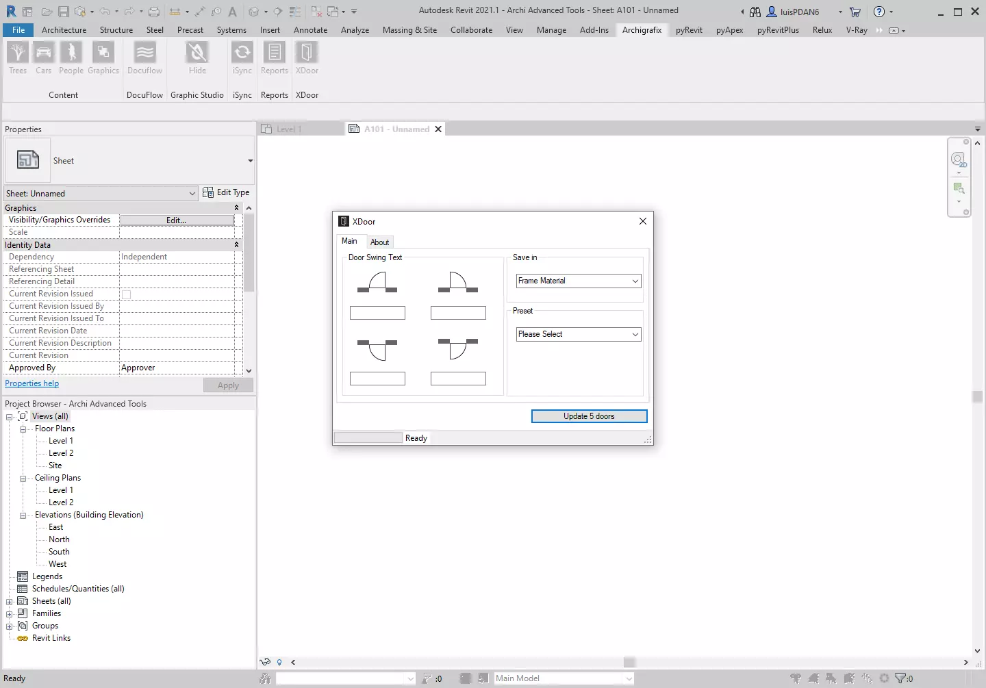Image resolution: width=986 pixels, height=688 pixels.
Task: Launch the Docuflow tool
Action: 144,59
